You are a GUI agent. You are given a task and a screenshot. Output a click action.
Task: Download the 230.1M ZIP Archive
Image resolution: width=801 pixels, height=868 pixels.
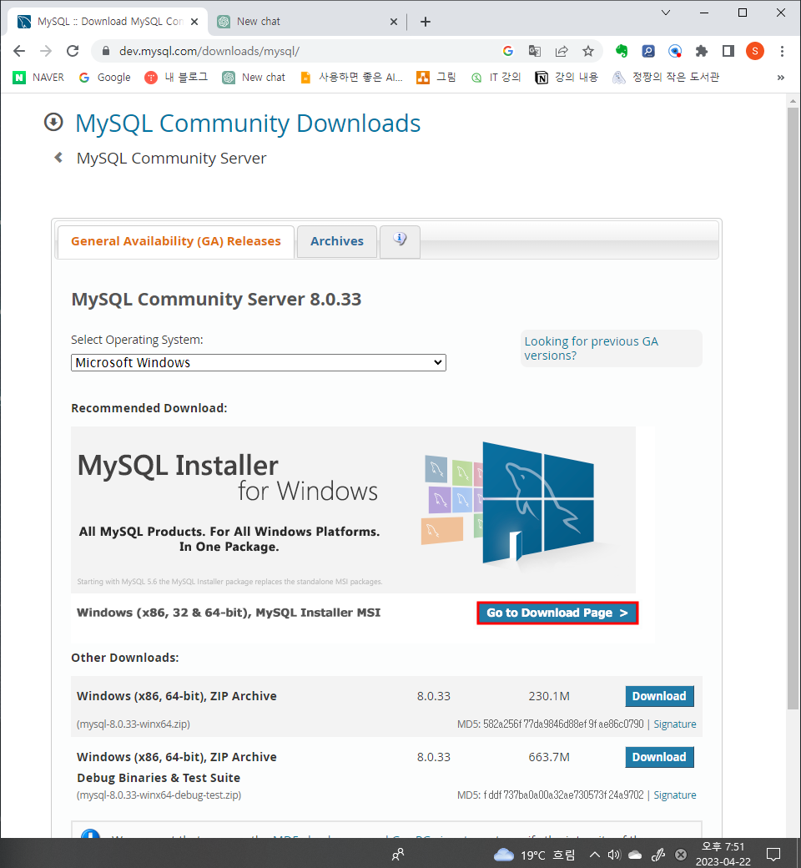point(659,696)
